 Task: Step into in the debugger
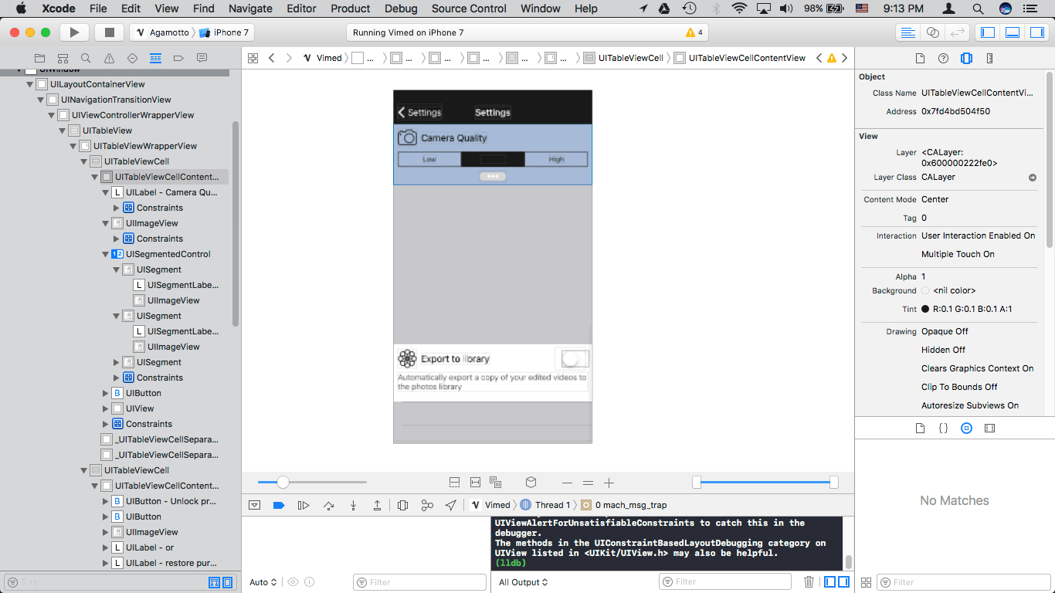click(353, 505)
